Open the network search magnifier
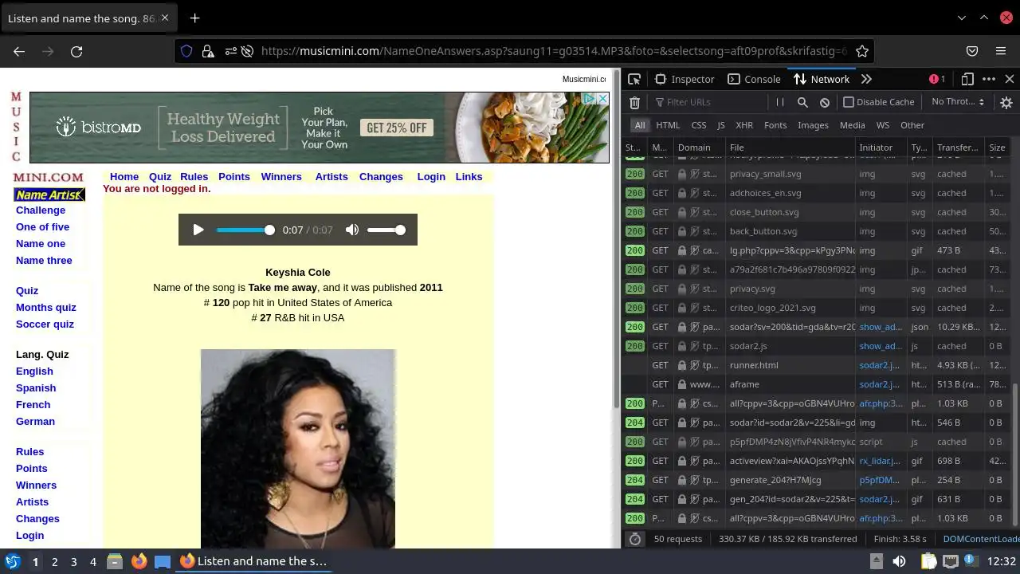Viewport: 1020px width, 574px height. click(x=802, y=102)
